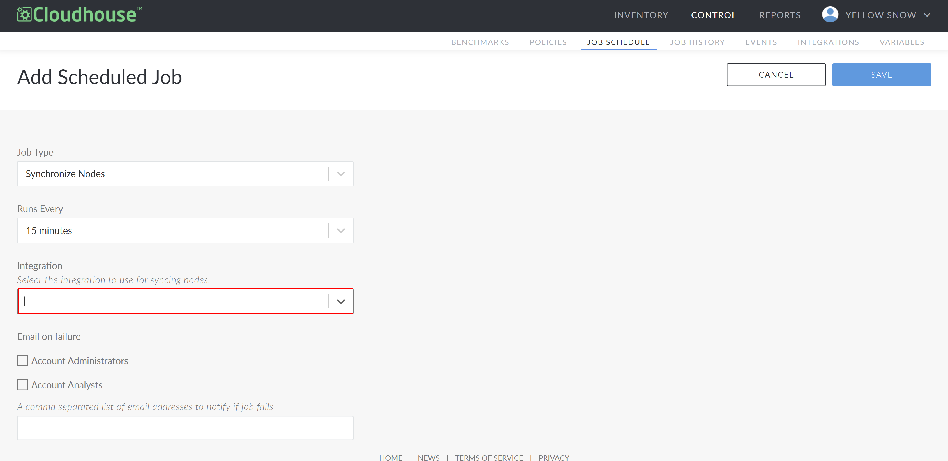Switch to the Variables tab
The width and height of the screenshot is (948, 461).
click(902, 42)
